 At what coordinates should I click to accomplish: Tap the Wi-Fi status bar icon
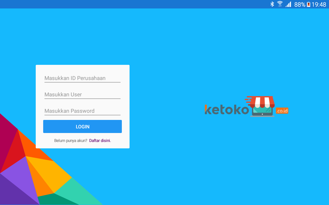[x=280, y=4]
